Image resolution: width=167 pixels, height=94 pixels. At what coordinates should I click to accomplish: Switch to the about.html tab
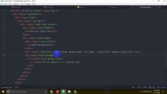click(x=49, y=7)
